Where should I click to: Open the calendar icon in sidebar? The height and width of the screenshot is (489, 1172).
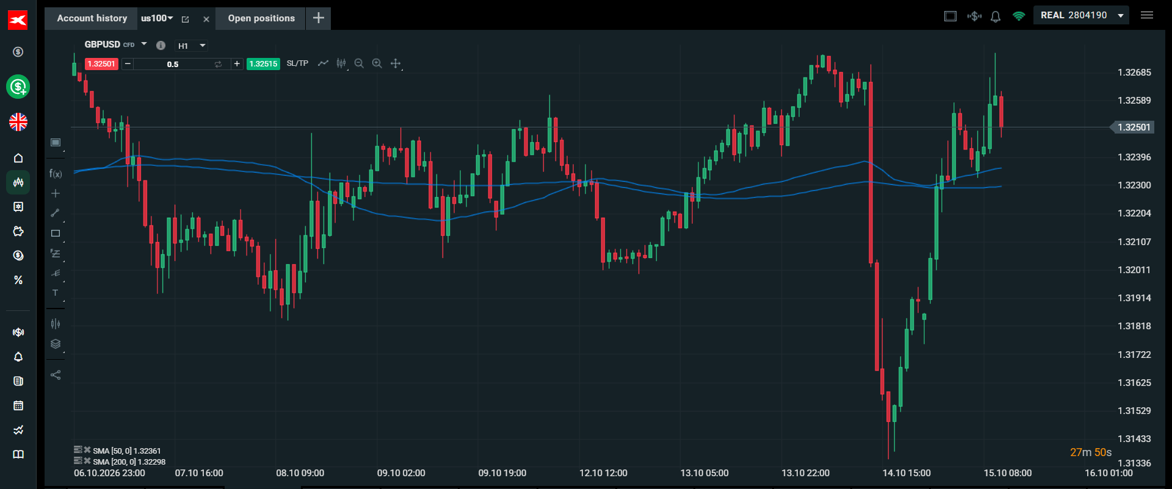(x=18, y=405)
